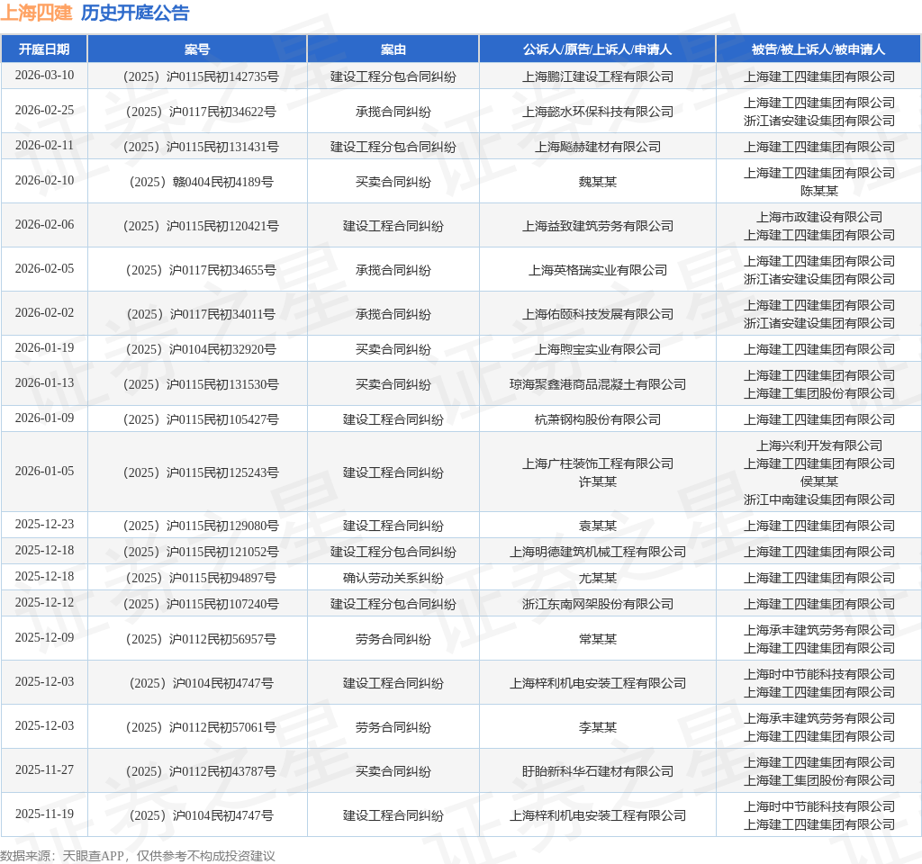Click the 上海四建 title text
The width and height of the screenshot is (922, 864).
(x=36, y=13)
